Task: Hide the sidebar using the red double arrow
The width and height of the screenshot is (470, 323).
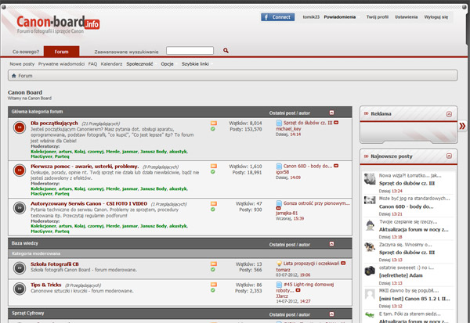Action: coord(462,126)
